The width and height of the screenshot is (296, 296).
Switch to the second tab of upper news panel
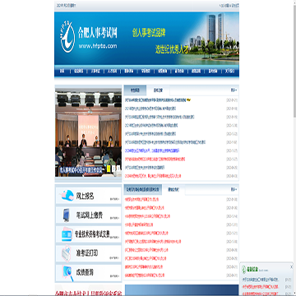click(158, 90)
